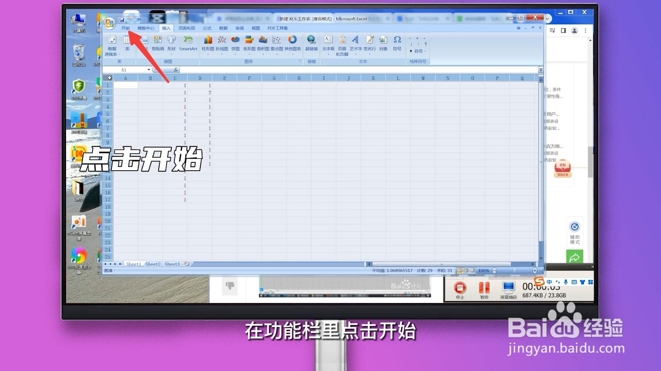
Task: Toggle Sogou punctuation mode
Action: coord(558,282)
